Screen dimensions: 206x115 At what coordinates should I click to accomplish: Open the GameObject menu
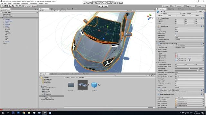16,4
